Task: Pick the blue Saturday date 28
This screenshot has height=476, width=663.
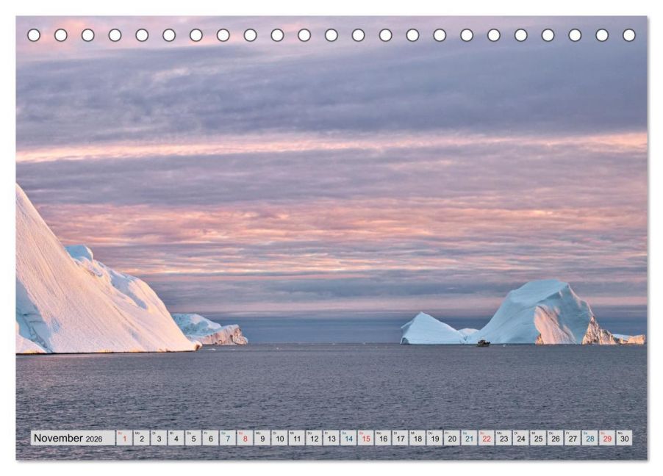Action: (x=590, y=438)
